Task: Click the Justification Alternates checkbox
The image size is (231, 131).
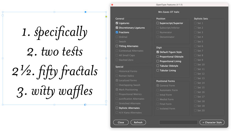Action: click(x=117, y=99)
